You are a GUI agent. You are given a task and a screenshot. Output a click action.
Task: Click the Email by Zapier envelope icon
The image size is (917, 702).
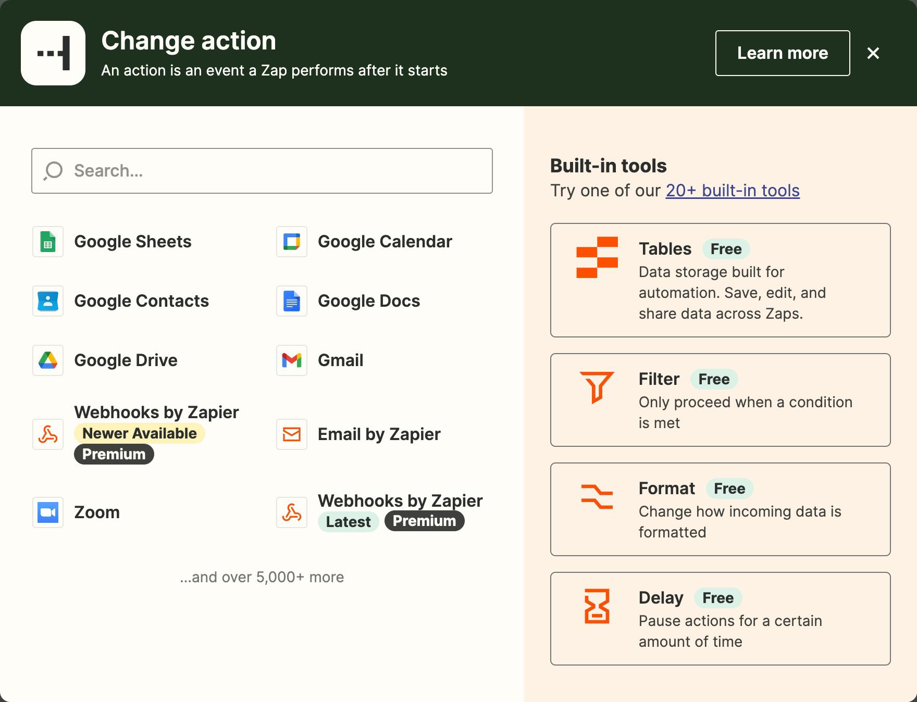(292, 434)
